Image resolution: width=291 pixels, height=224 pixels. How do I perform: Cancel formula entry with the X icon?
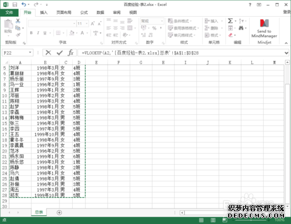tap(48, 53)
